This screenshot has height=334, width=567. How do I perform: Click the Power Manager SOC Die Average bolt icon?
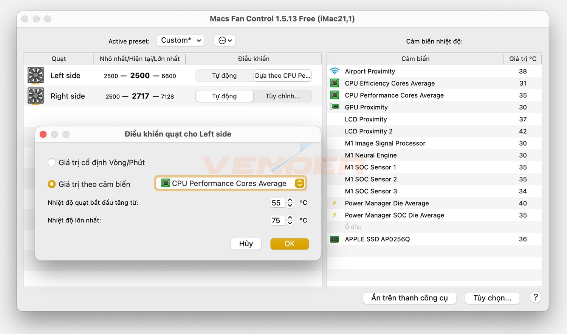(x=335, y=215)
